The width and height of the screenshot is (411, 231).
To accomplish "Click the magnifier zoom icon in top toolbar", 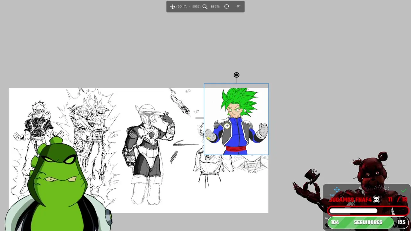I will [205, 6].
